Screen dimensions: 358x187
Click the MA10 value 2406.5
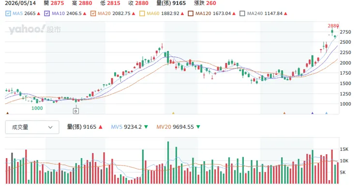pos(74,13)
